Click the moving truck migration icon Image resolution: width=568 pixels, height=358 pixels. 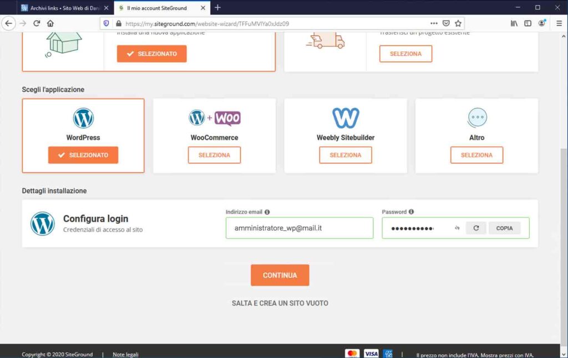click(325, 40)
